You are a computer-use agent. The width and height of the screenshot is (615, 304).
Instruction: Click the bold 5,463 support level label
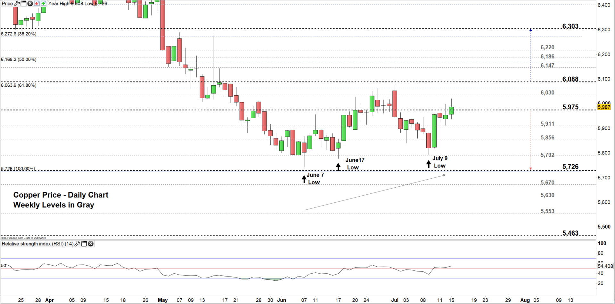click(570, 233)
